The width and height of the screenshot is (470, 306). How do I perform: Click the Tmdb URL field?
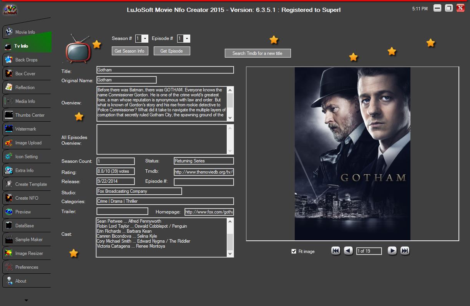(x=204, y=172)
